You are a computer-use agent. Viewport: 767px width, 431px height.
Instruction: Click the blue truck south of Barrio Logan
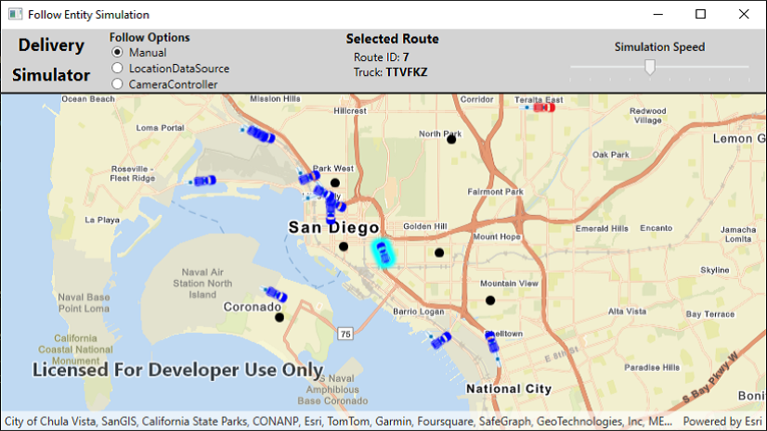[441, 340]
